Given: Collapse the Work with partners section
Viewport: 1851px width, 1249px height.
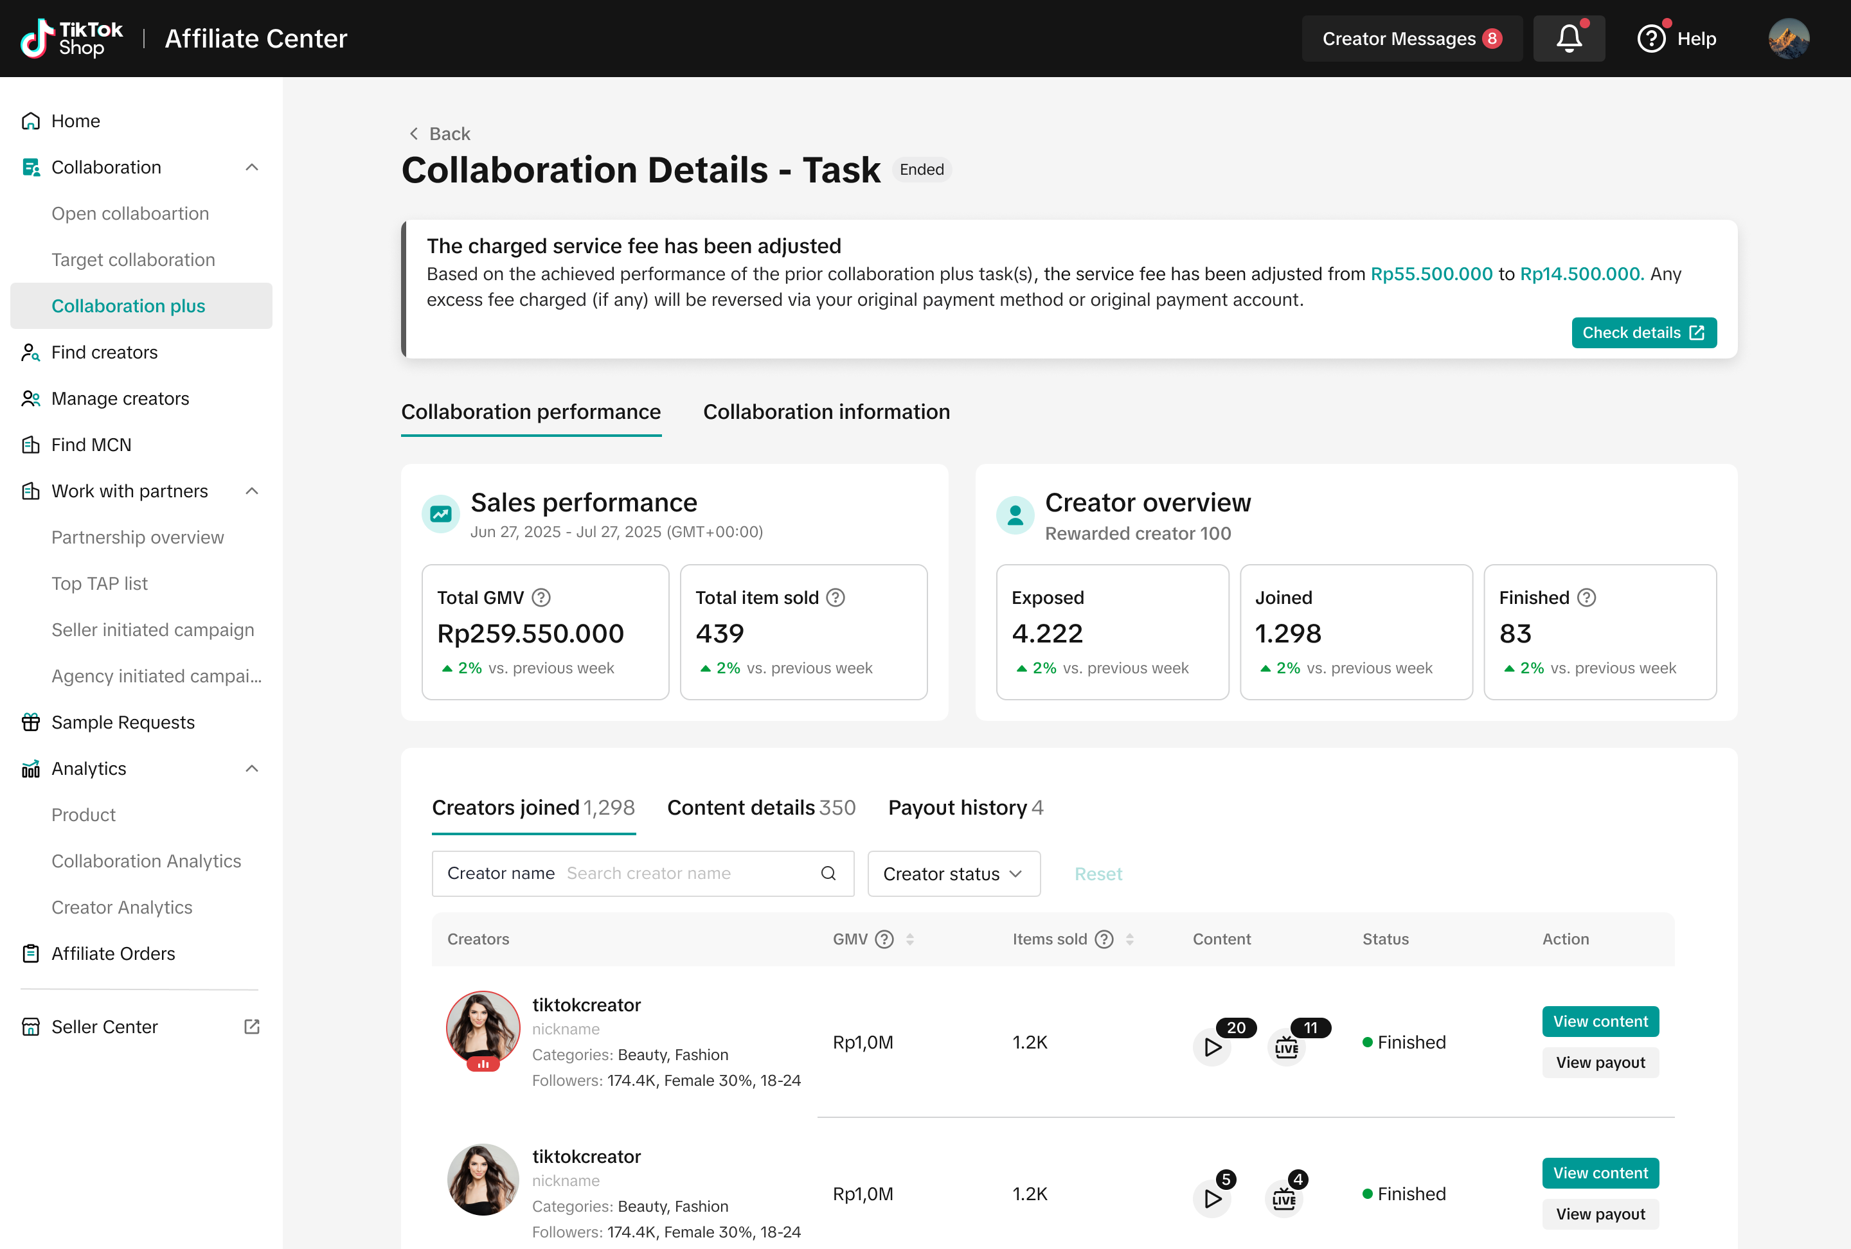Looking at the screenshot, I should click(x=252, y=491).
